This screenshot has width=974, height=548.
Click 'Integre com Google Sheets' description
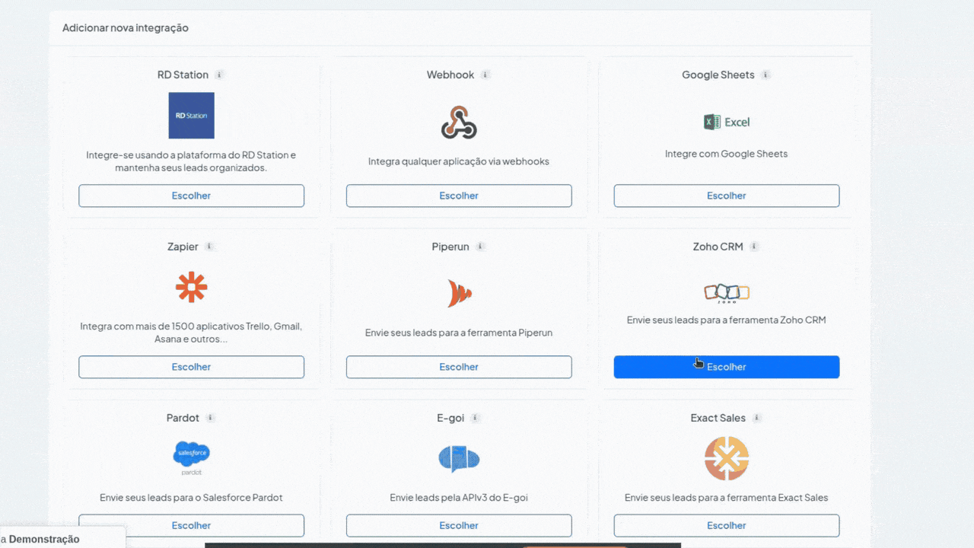[727, 154]
